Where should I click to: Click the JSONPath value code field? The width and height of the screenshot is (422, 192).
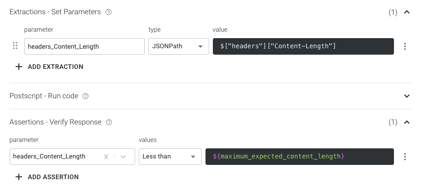303,46
